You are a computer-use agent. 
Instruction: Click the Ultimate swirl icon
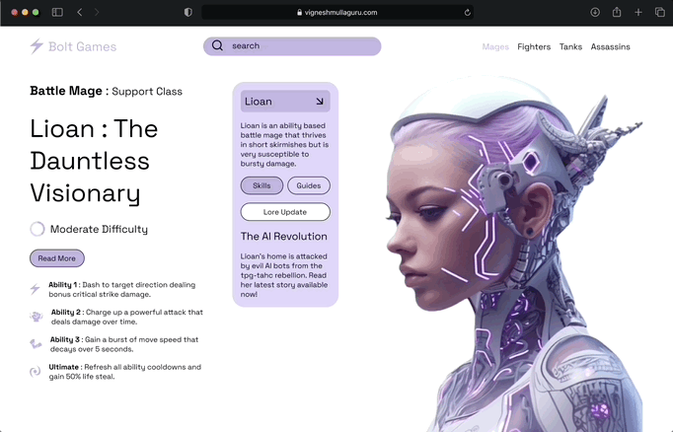[x=35, y=372]
